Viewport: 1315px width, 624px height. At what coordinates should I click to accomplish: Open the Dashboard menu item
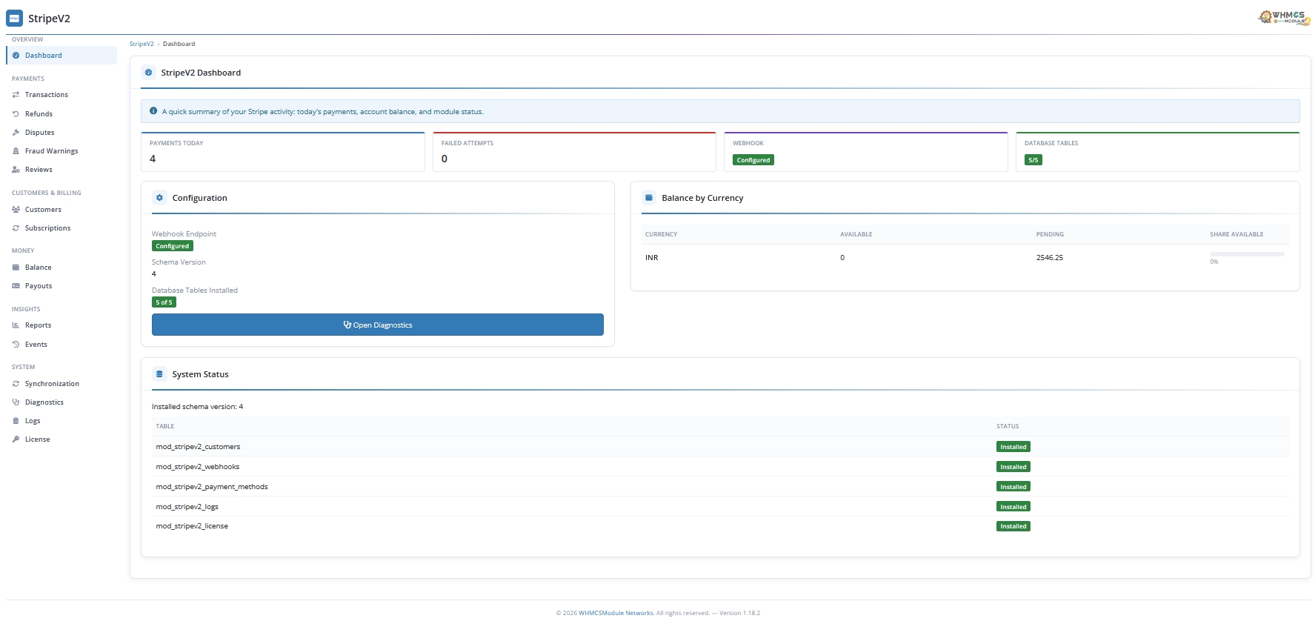(61, 56)
